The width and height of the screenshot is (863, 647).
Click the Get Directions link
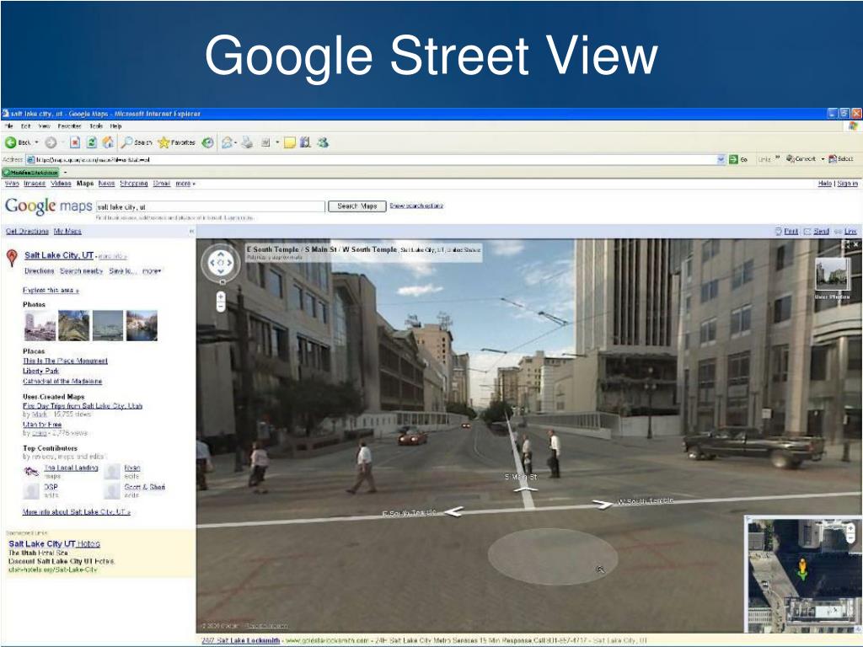click(28, 232)
